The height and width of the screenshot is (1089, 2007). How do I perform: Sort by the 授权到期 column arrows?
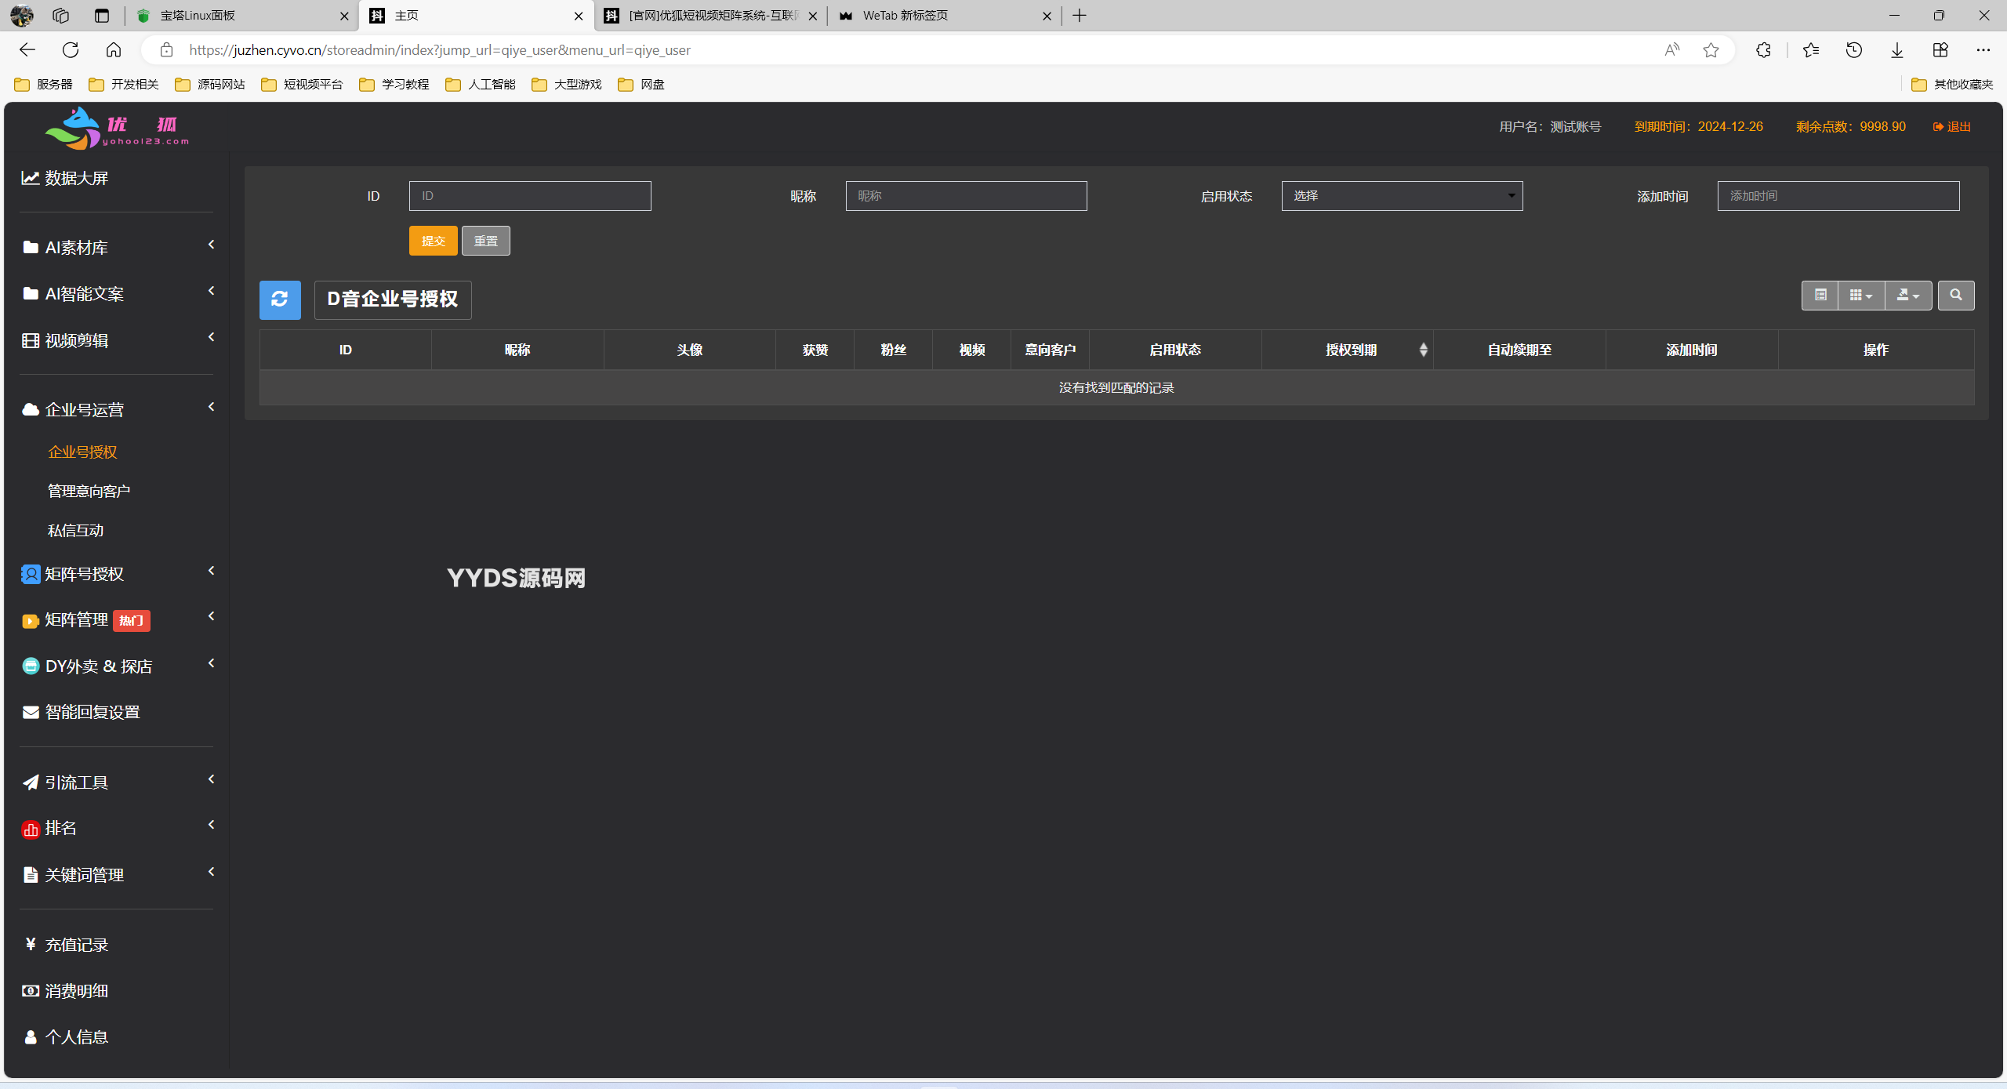coord(1423,350)
